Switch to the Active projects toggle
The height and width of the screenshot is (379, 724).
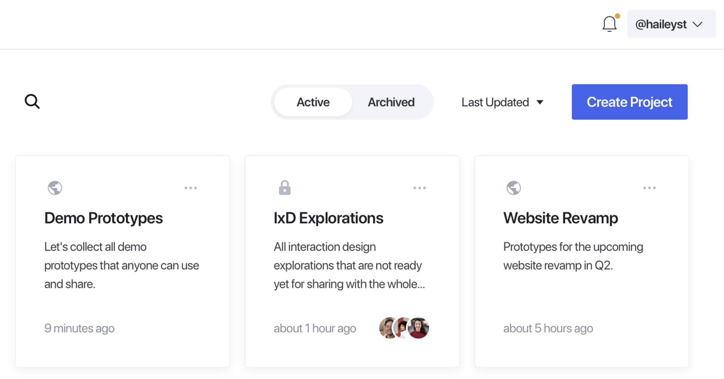313,102
